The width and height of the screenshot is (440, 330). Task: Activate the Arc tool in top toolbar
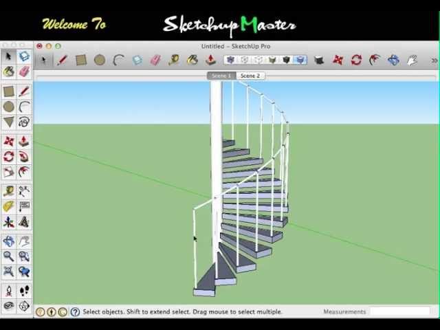pos(118,60)
